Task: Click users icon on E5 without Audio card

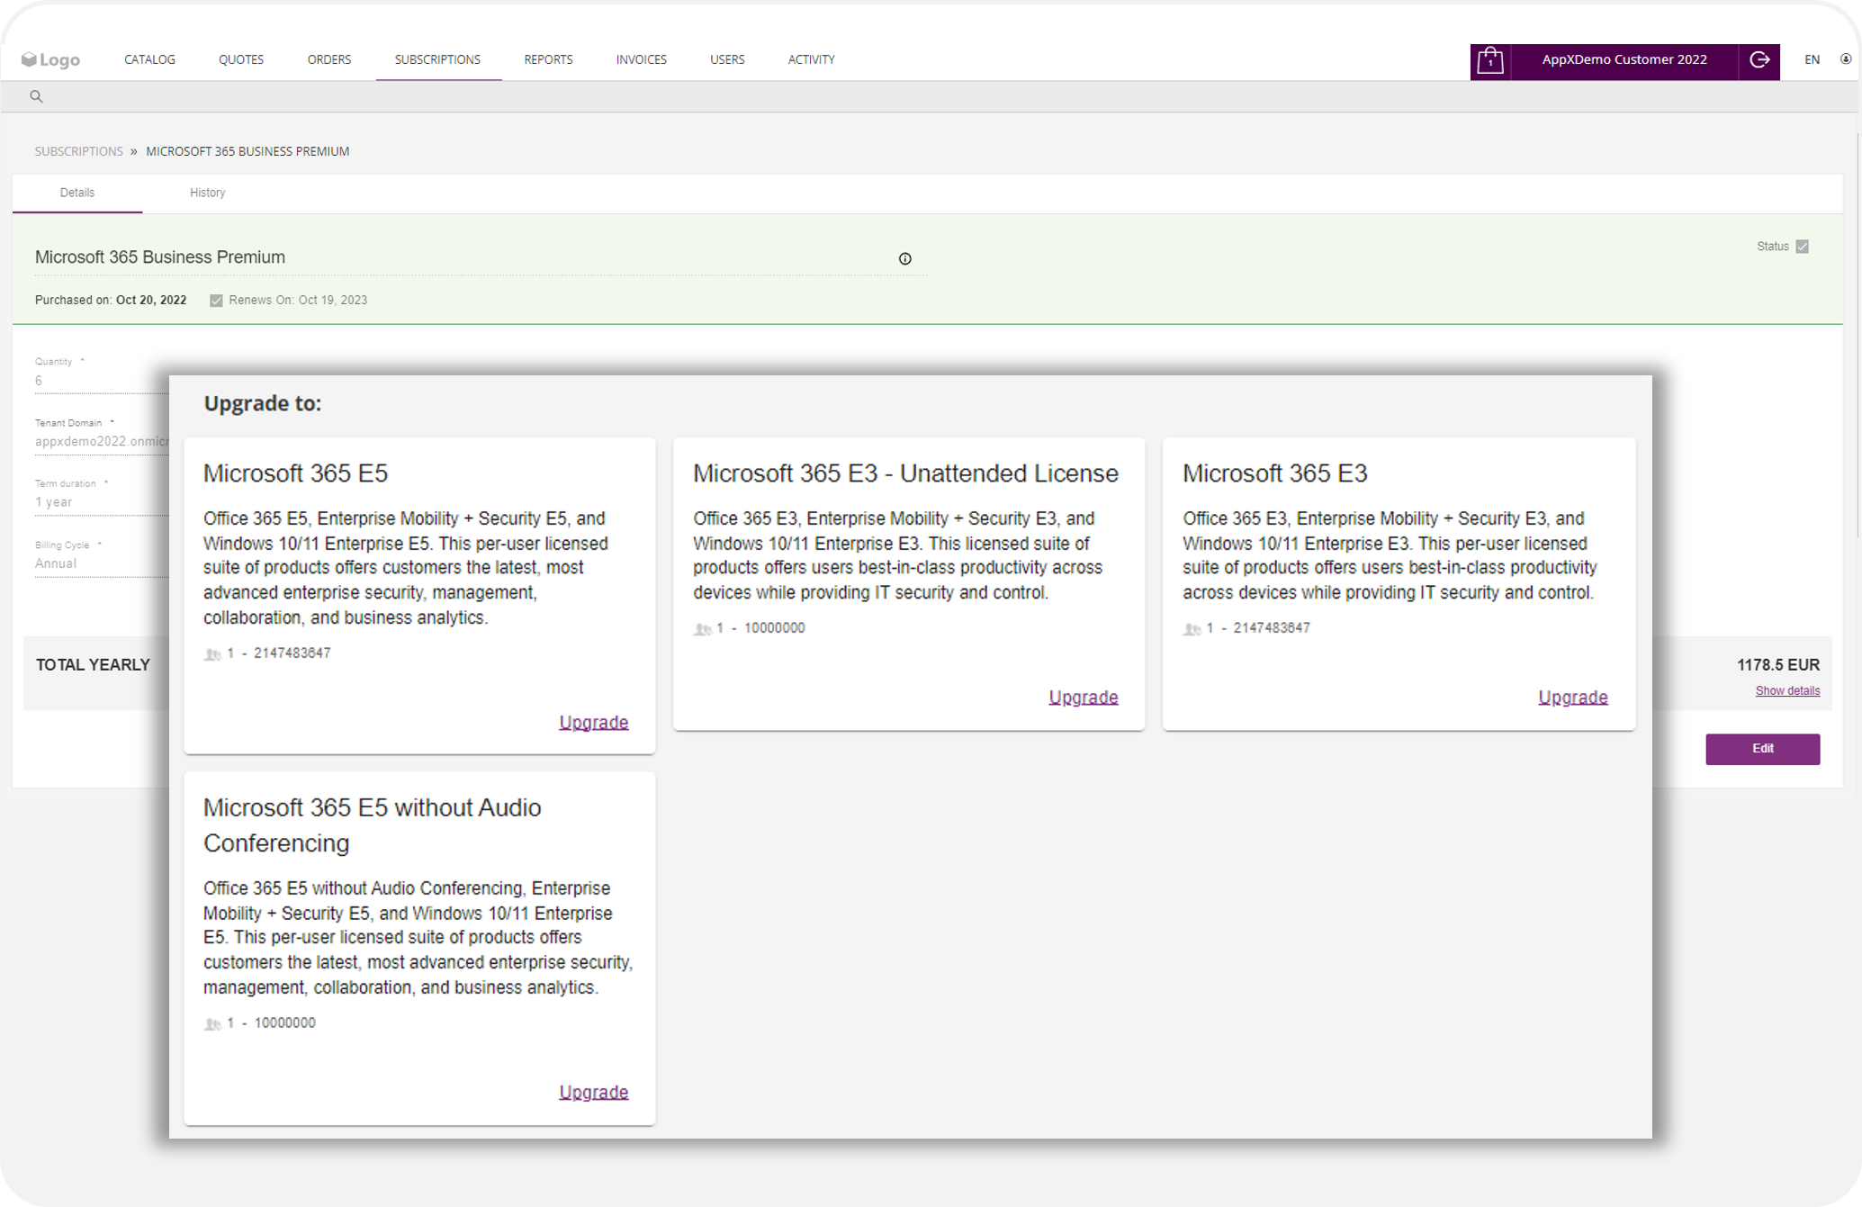Action: point(212,1023)
